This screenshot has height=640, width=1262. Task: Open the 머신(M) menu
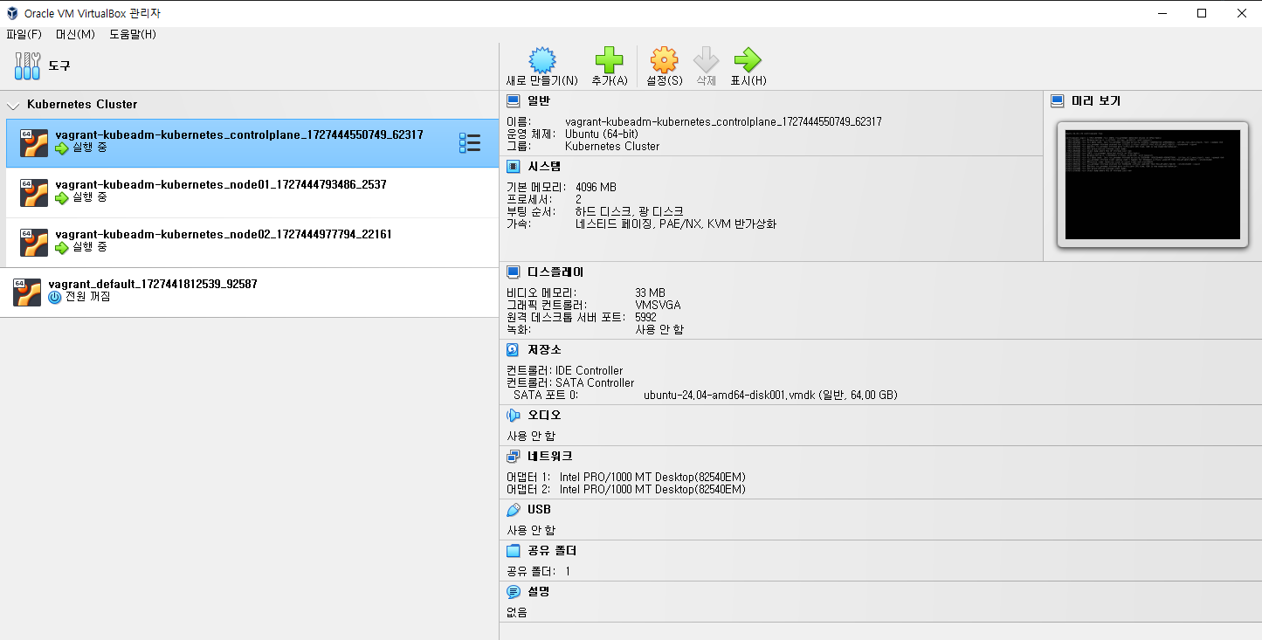pyautogui.click(x=75, y=34)
